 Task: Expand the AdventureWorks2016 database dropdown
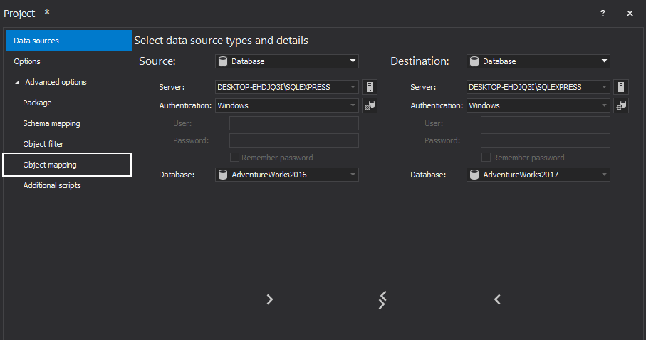(286, 175)
